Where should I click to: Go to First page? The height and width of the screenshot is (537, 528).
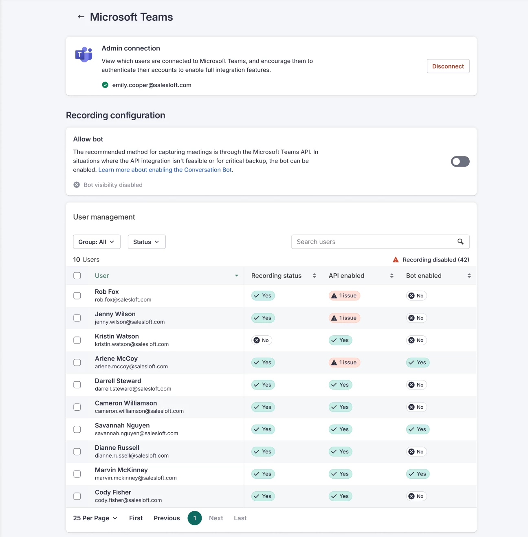click(x=136, y=518)
